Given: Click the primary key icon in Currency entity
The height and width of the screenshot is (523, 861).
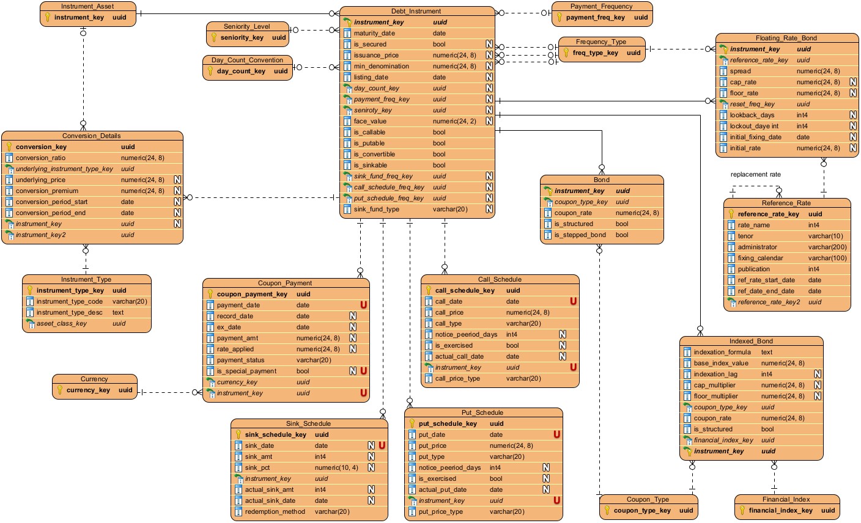Looking at the screenshot, I should coord(60,390).
